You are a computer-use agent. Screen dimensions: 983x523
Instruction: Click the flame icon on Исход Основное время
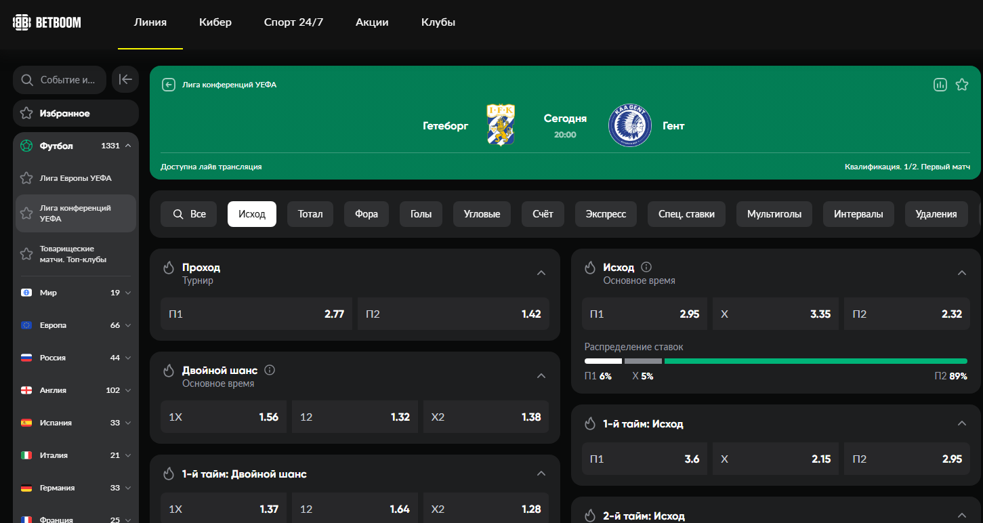pyautogui.click(x=590, y=268)
